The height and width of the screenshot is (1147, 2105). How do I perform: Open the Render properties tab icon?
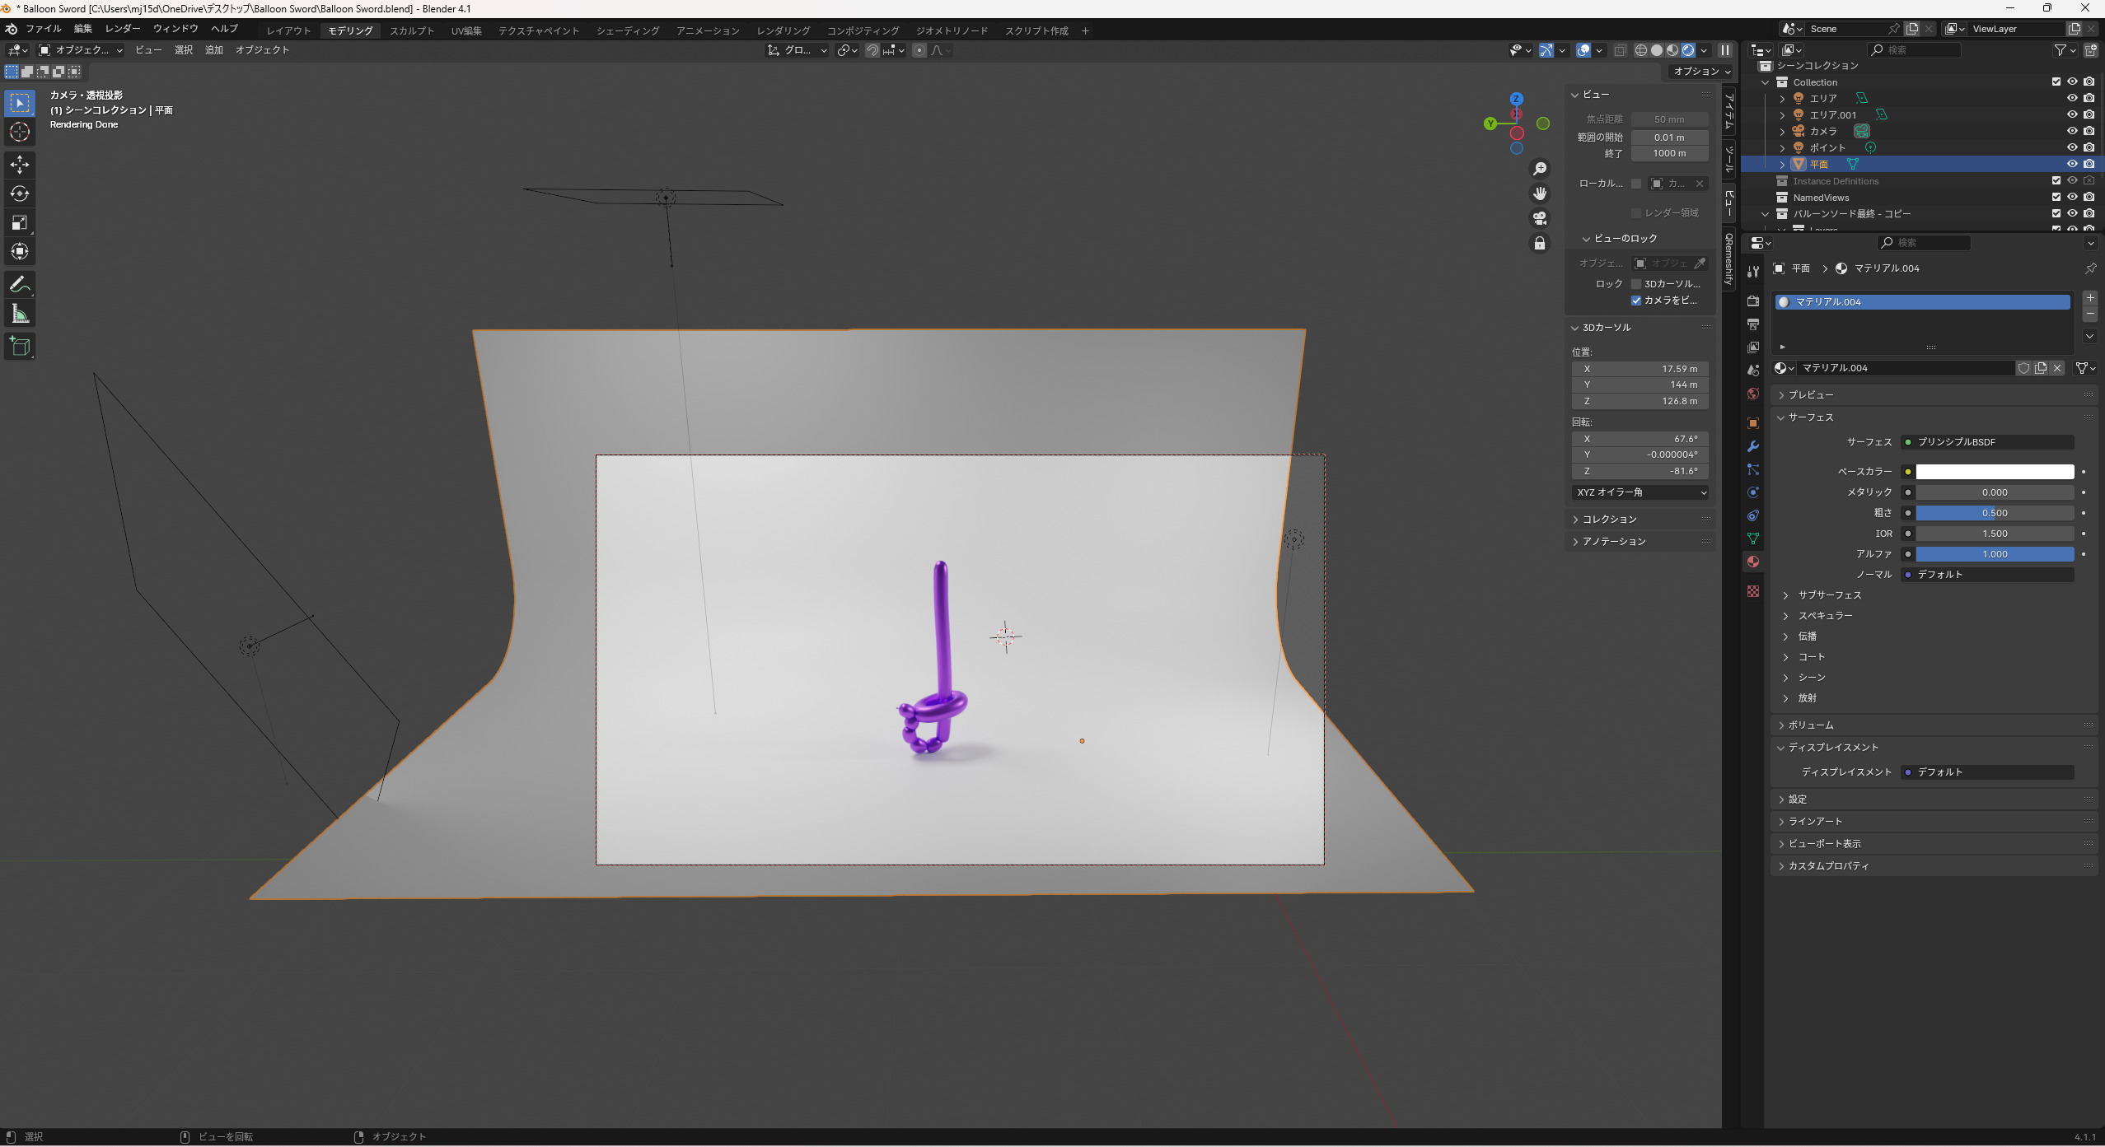[1753, 301]
